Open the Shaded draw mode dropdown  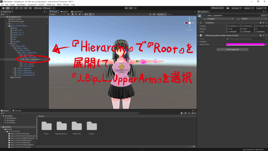(57, 14)
